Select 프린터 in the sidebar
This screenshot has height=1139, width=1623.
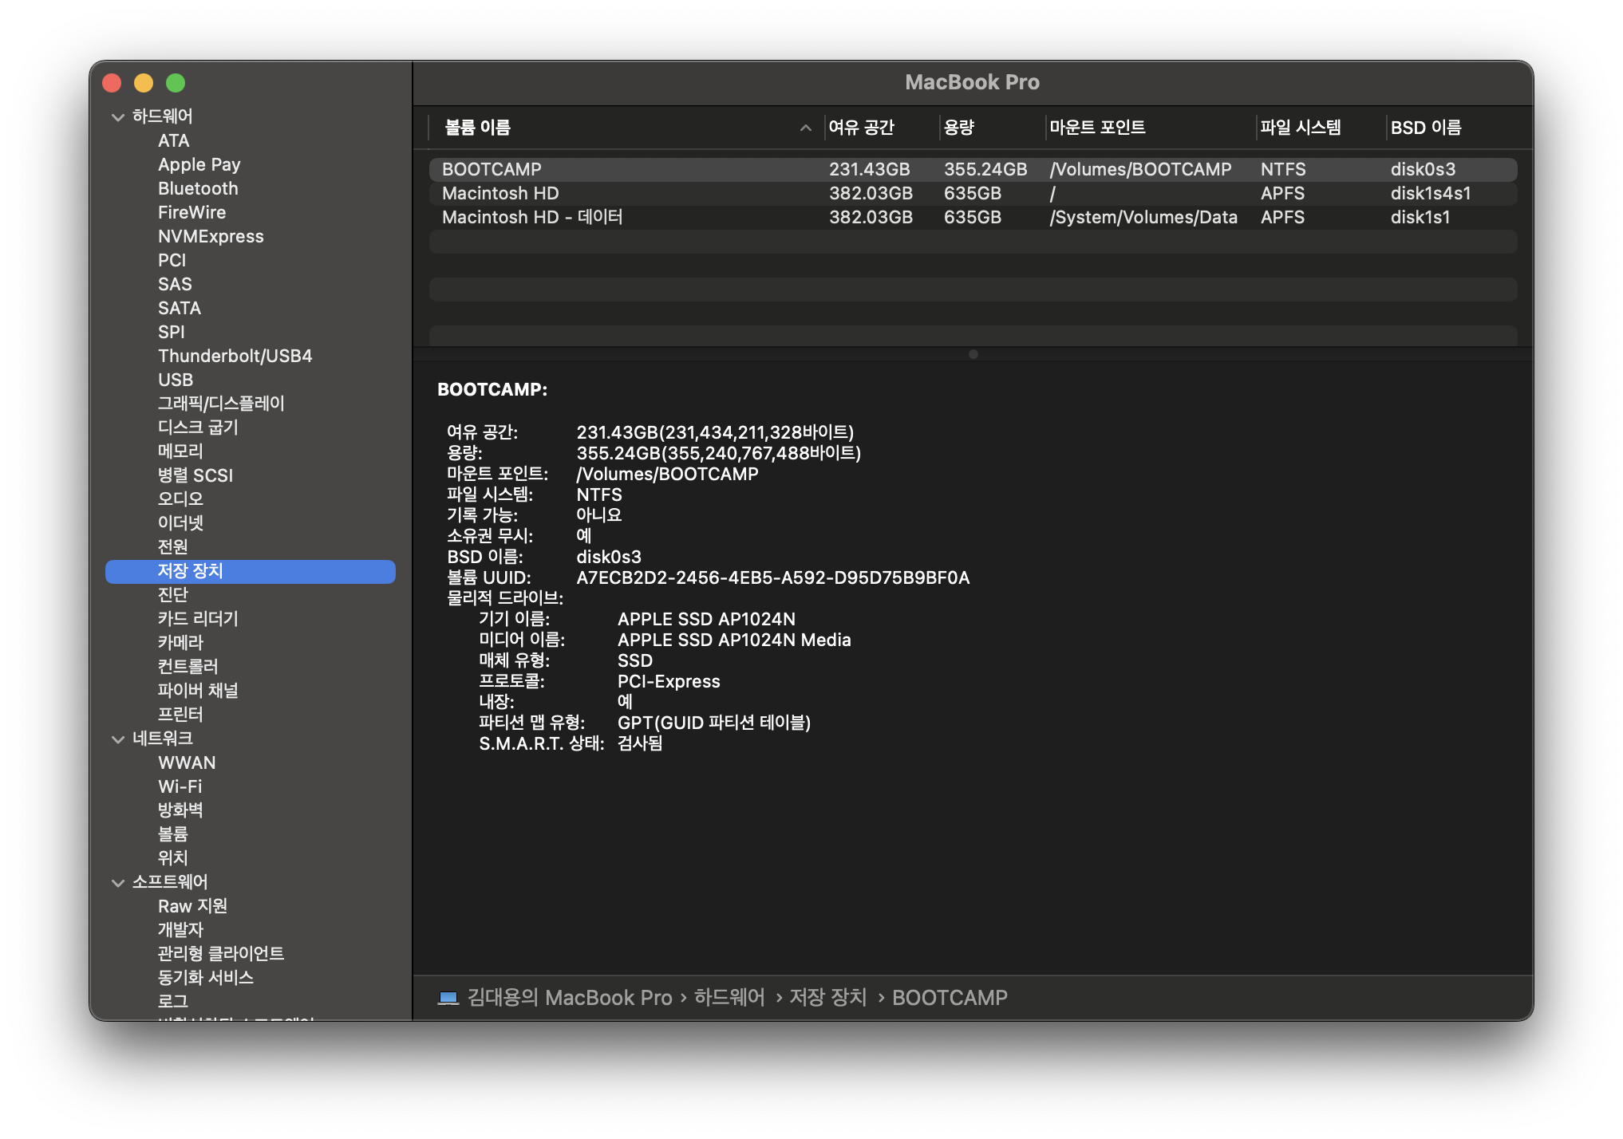pos(180,715)
